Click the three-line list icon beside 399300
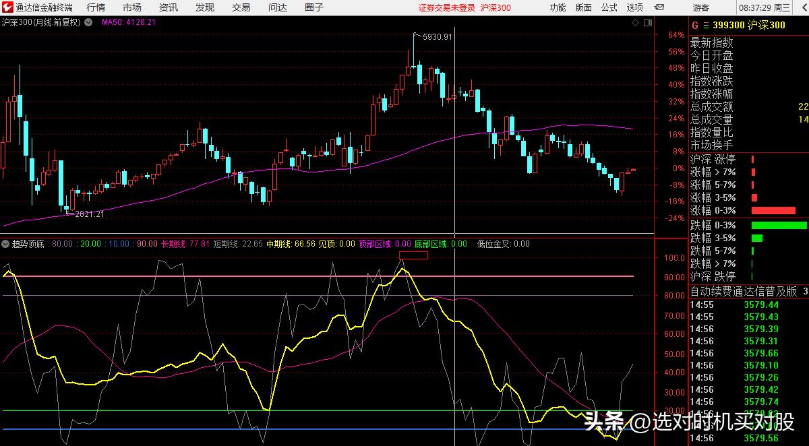The width and height of the screenshot is (809, 446). 705,26
